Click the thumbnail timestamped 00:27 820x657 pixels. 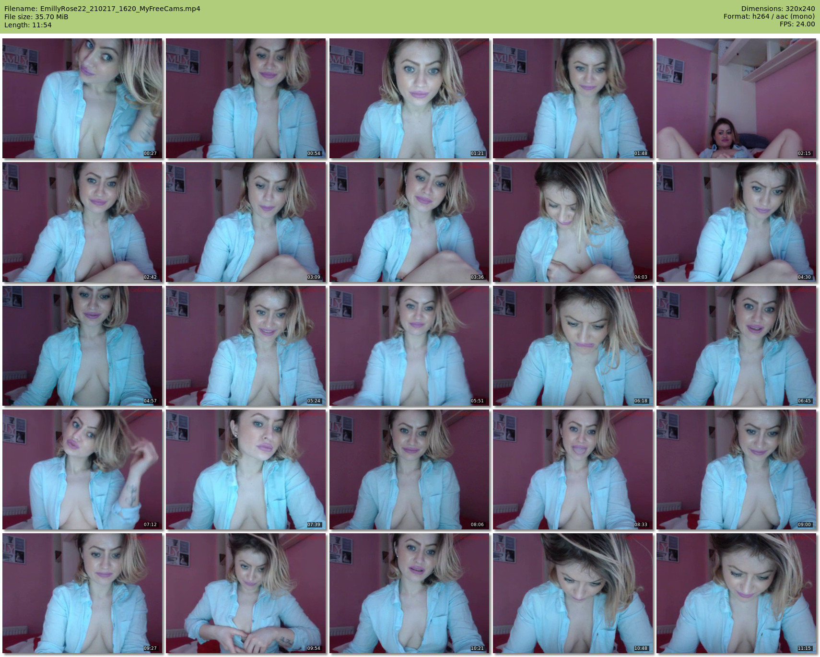click(82, 98)
